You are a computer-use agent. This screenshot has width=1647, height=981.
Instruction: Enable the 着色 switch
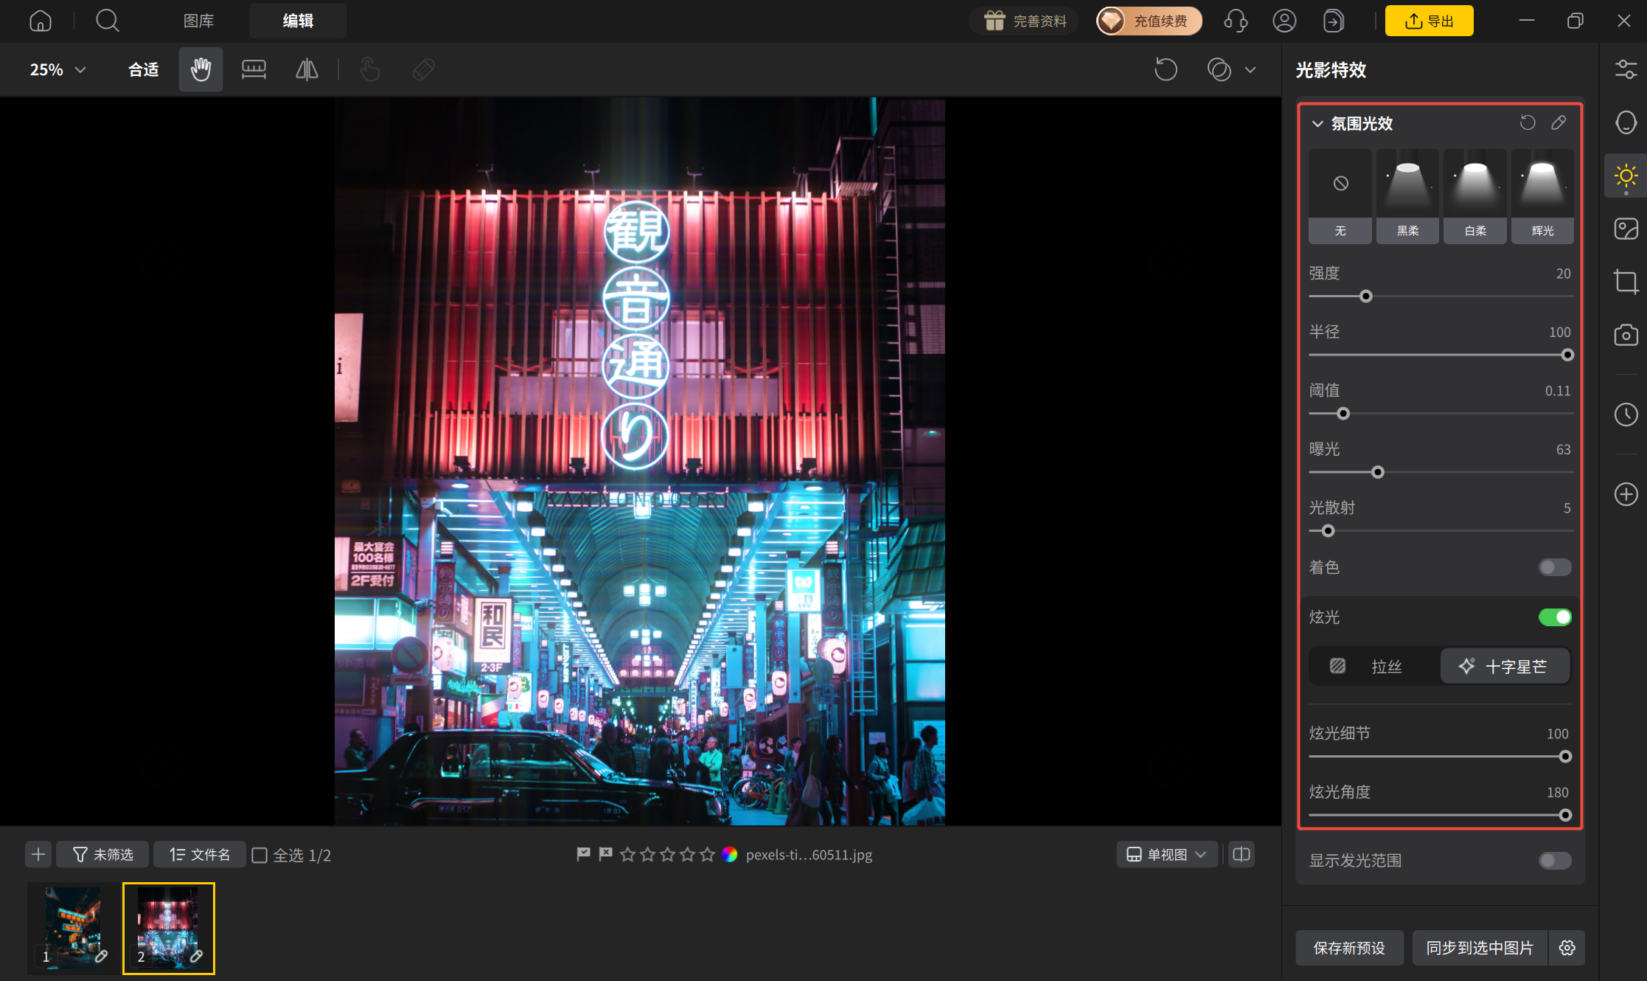pos(1555,567)
